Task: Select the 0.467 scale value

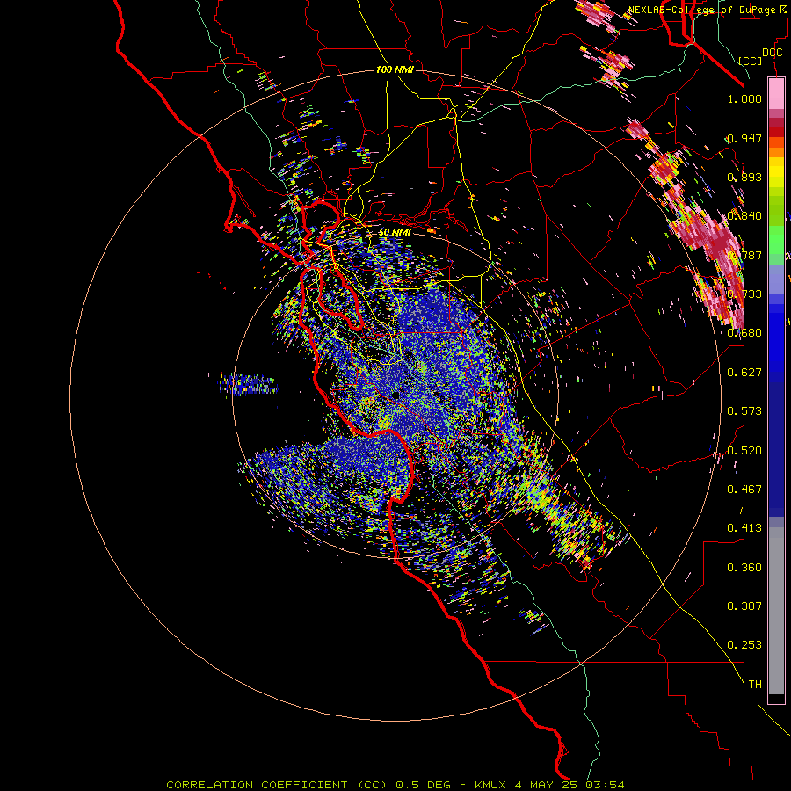Action: point(744,490)
